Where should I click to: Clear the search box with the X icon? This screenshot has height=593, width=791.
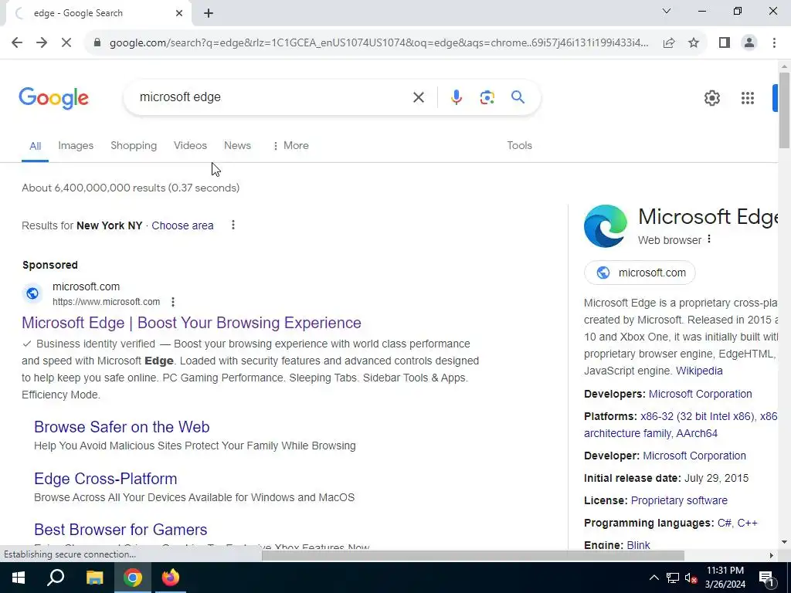click(x=418, y=97)
